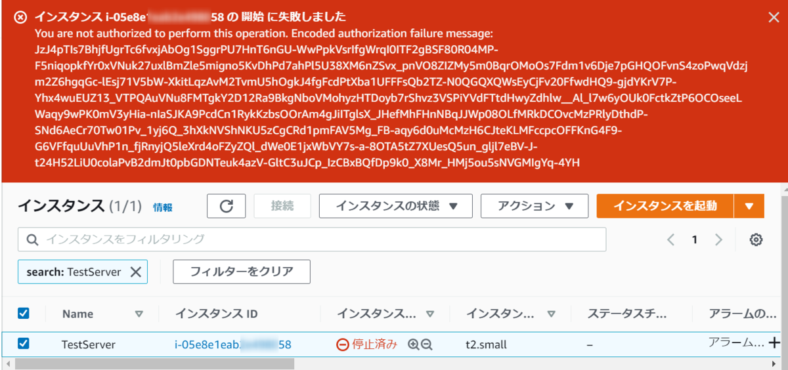This screenshot has width=788, height=370.
Task: Go to the previous page
Action: [x=670, y=240]
